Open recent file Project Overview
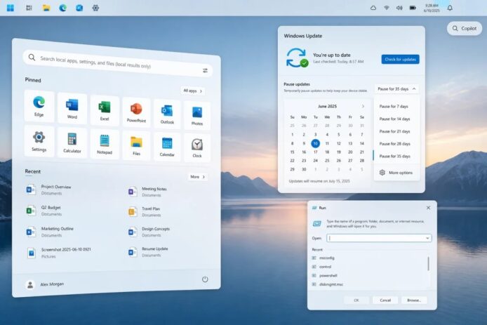Viewport: 487px width, 325px height. (50, 190)
